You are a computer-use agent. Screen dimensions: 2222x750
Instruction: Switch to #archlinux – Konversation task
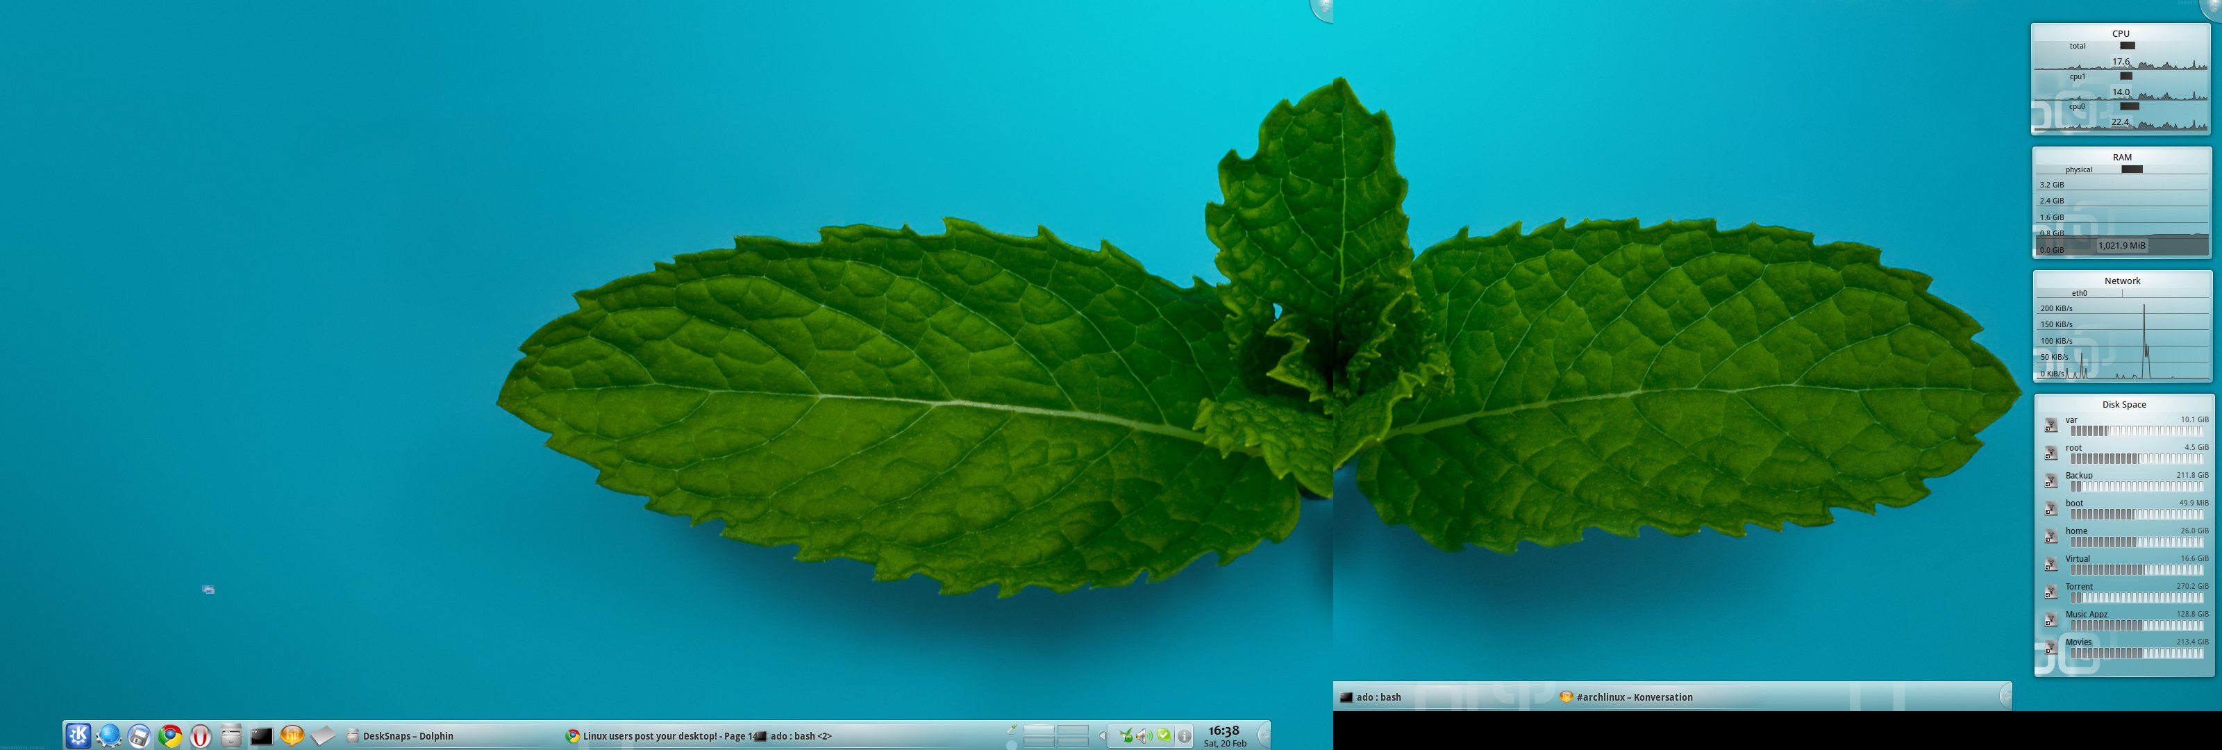pyautogui.click(x=1626, y=697)
